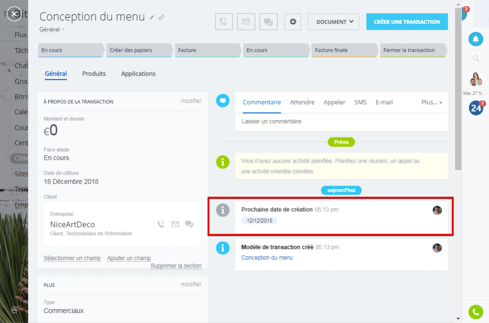Click avatar on 'Prochaine date de création' entry
The image size is (489, 323).
click(437, 210)
